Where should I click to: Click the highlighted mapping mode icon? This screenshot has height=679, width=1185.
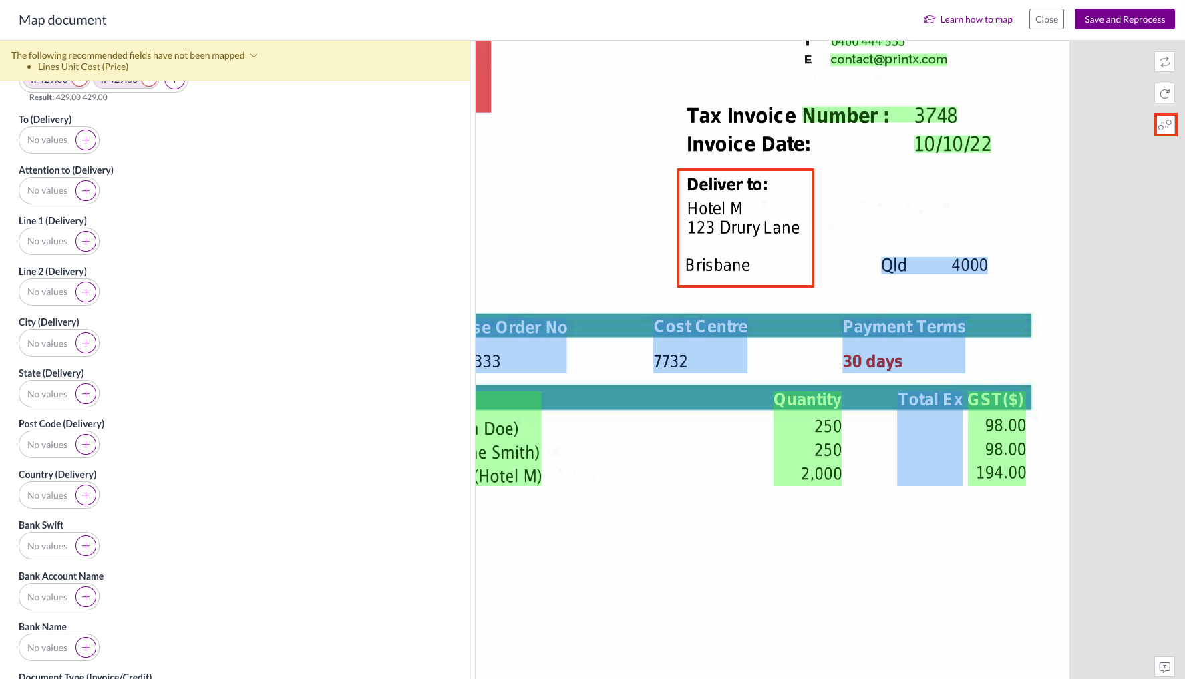click(1165, 125)
